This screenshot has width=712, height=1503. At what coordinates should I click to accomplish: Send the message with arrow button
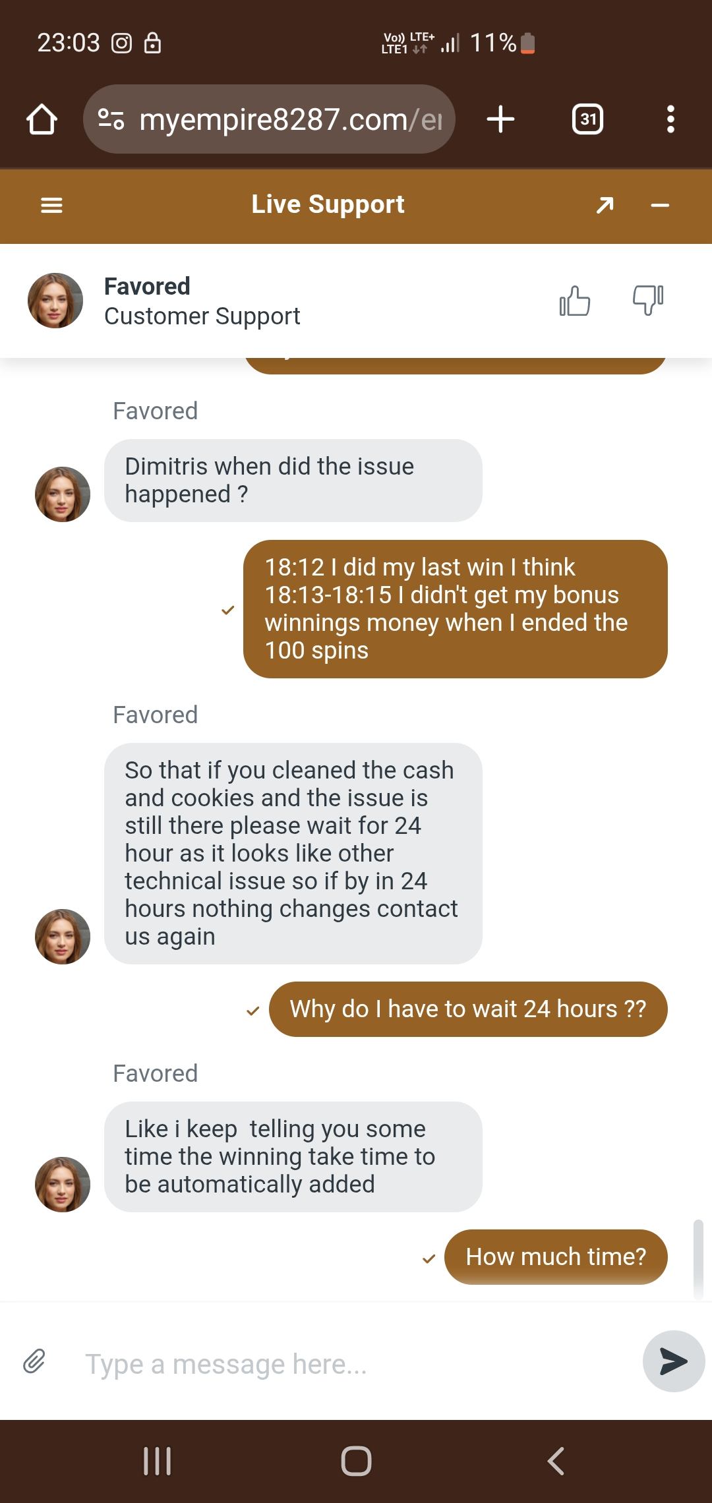(x=673, y=1361)
